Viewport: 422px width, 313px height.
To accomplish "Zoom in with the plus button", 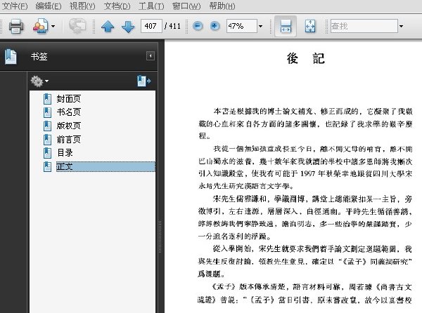I will (x=215, y=26).
